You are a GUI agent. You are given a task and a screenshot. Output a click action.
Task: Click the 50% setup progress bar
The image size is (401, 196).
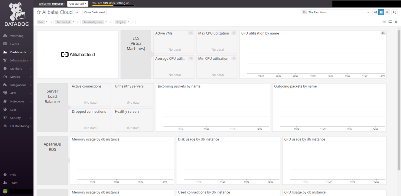pos(113,6)
